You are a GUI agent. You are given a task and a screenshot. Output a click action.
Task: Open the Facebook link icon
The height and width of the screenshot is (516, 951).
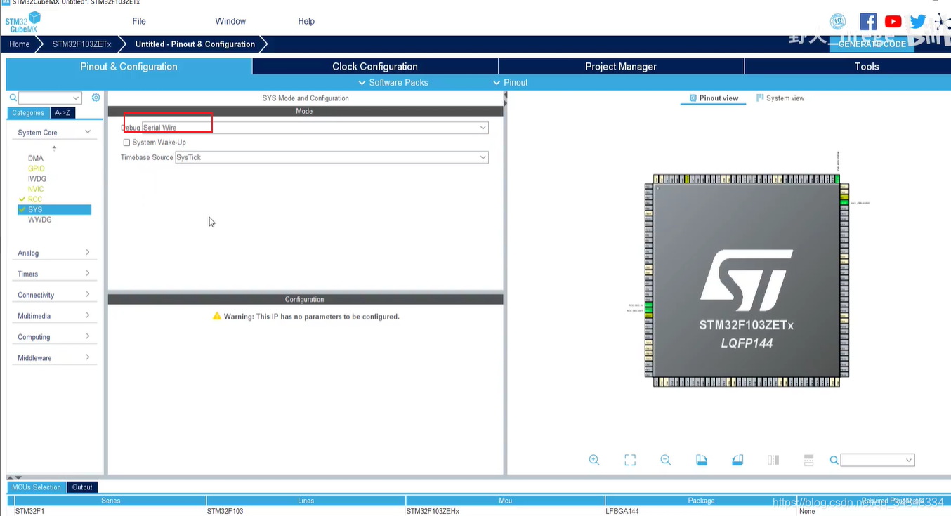pyautogui.click(x=868, y=21)
